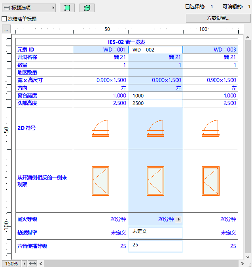
Task: Click the WD - 001 window elevation preview
Action: 100,181
